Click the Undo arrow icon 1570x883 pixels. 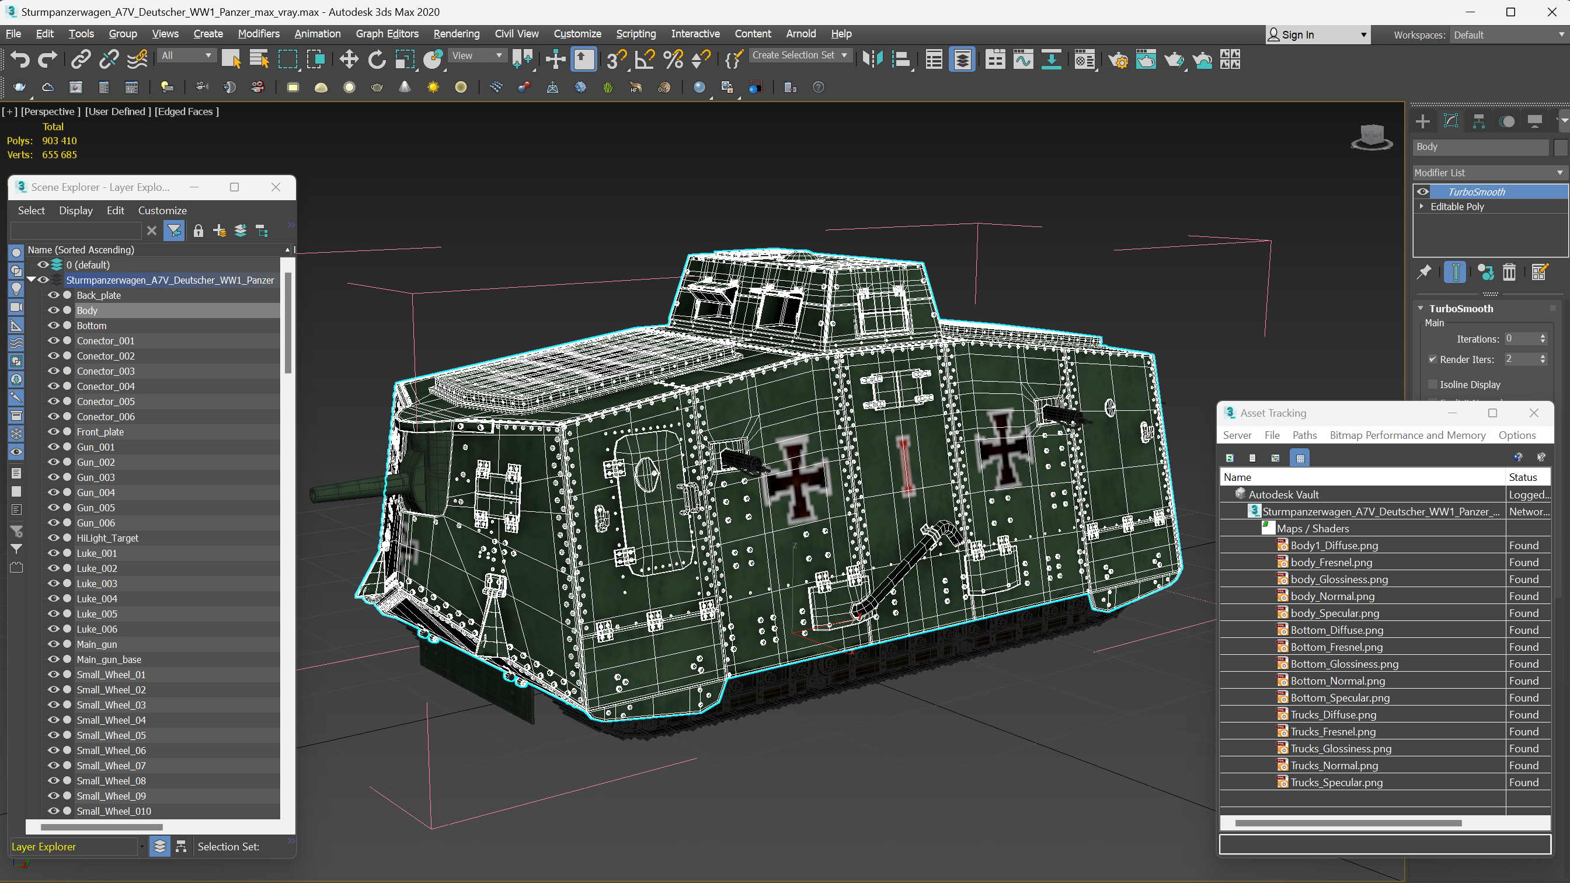click(x=19, y=59)
